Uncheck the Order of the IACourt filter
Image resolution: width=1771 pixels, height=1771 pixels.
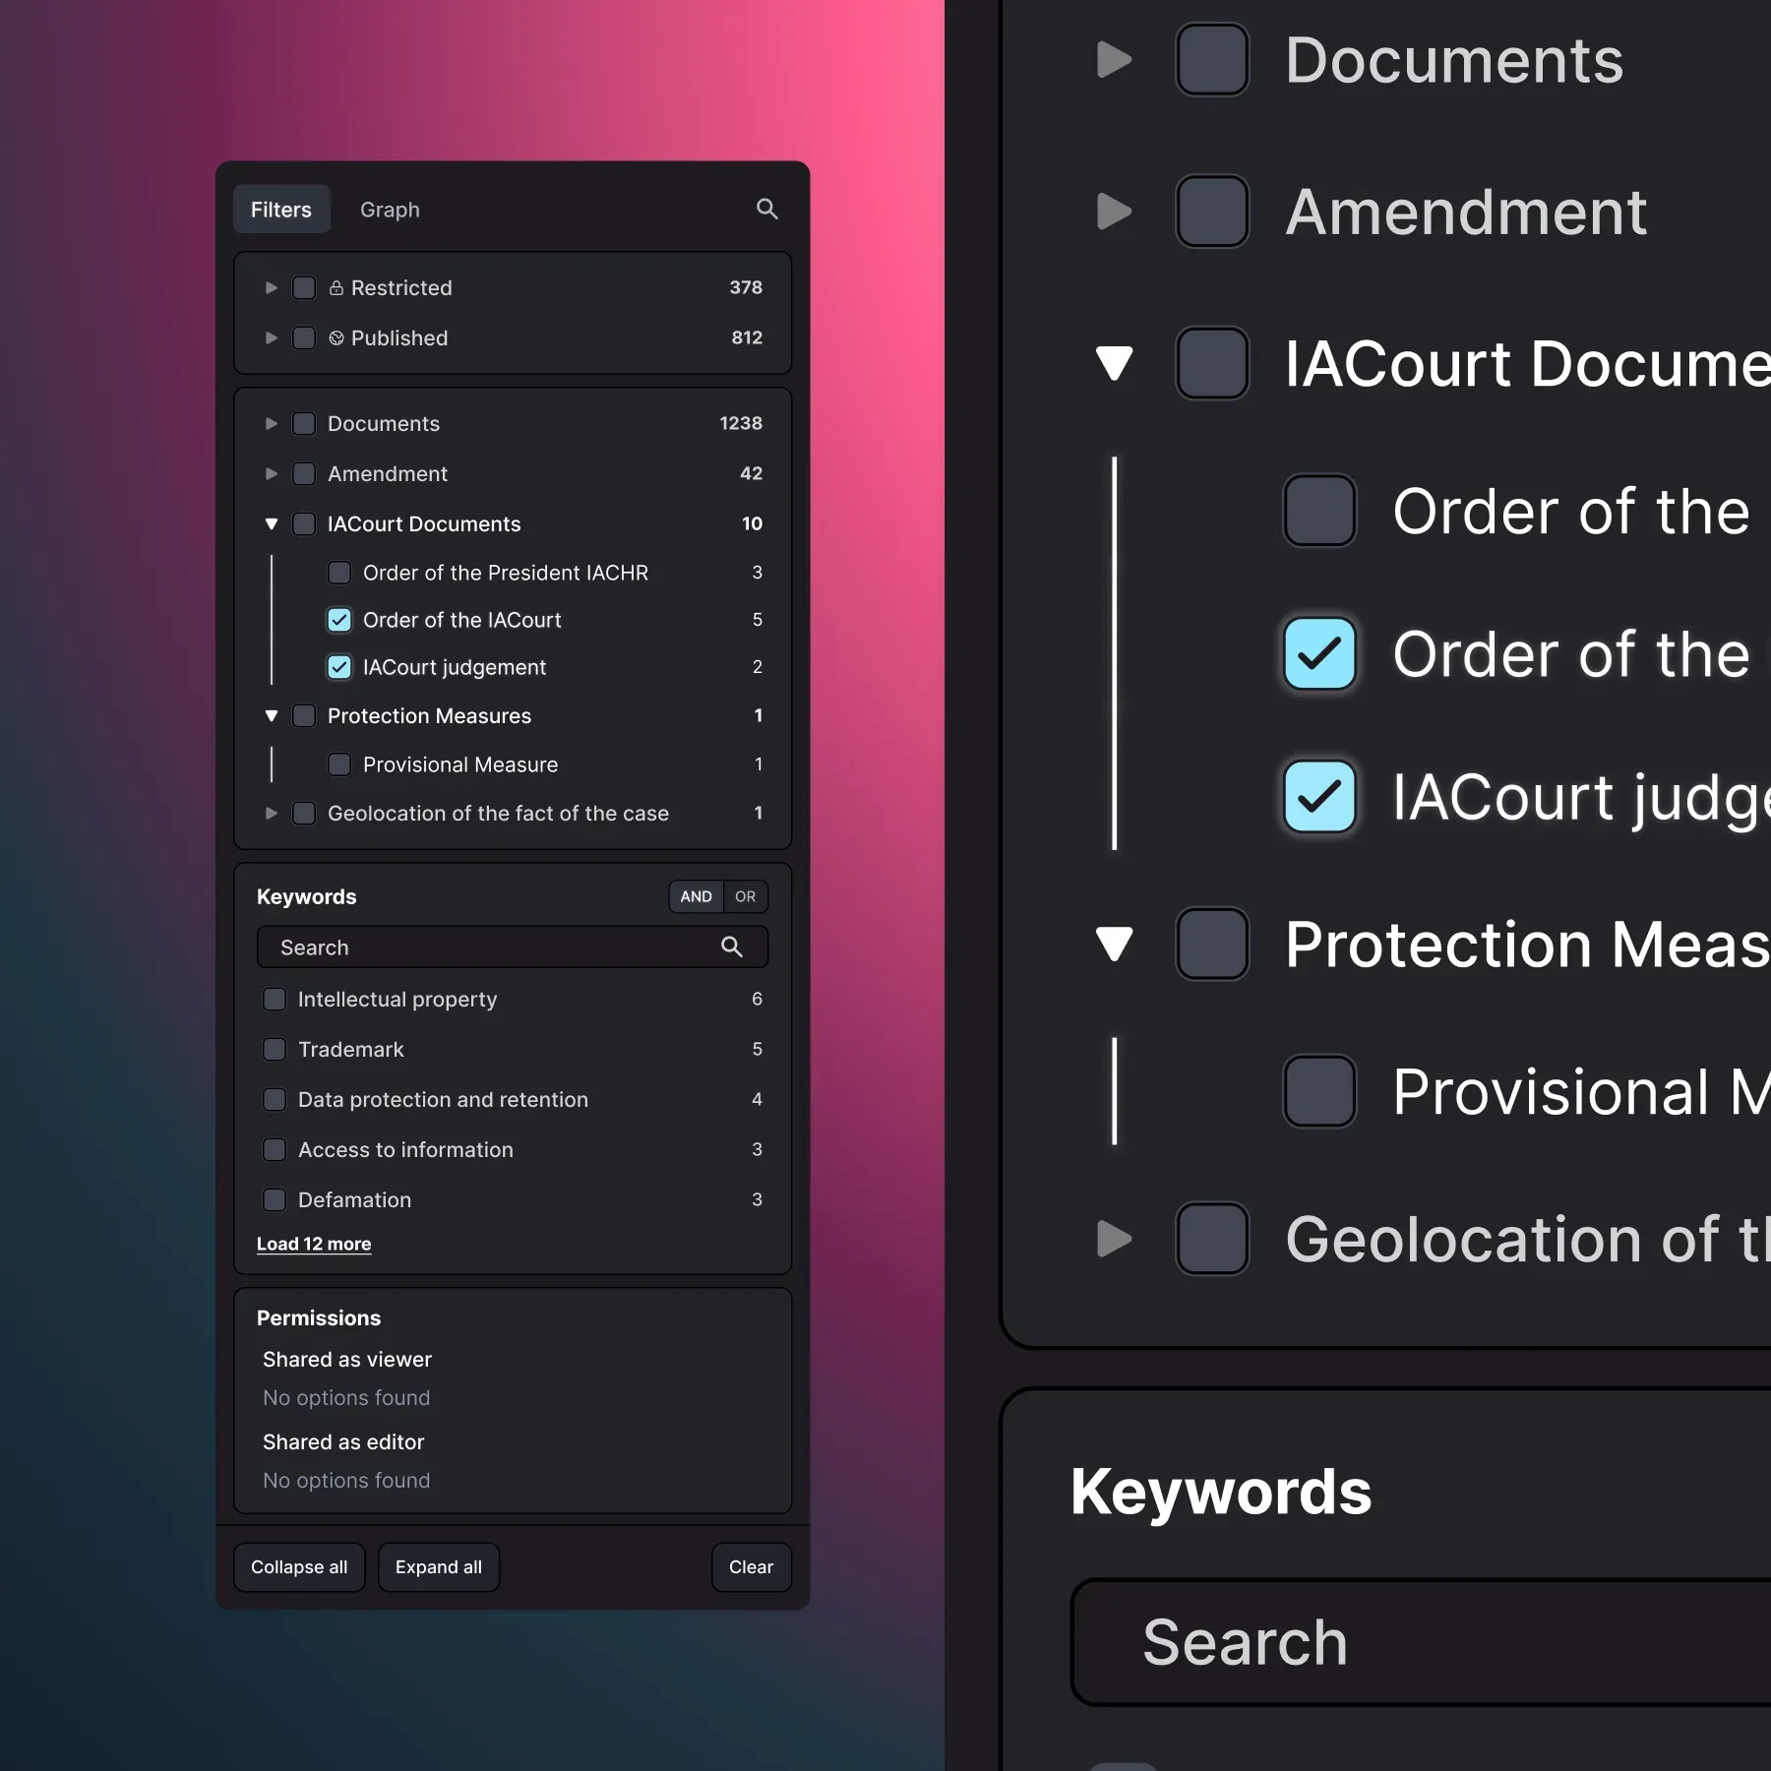coord(339,620)
